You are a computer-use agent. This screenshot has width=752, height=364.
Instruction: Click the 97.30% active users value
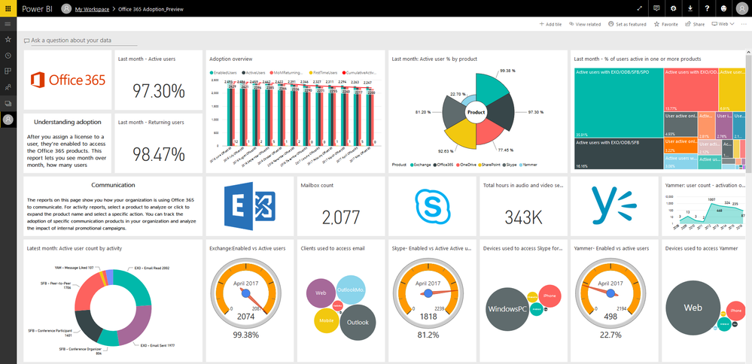158,91
